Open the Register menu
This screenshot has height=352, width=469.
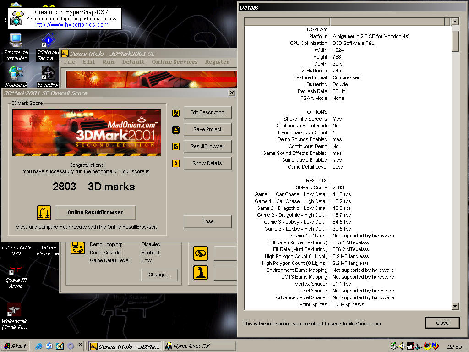coord(217,62)
